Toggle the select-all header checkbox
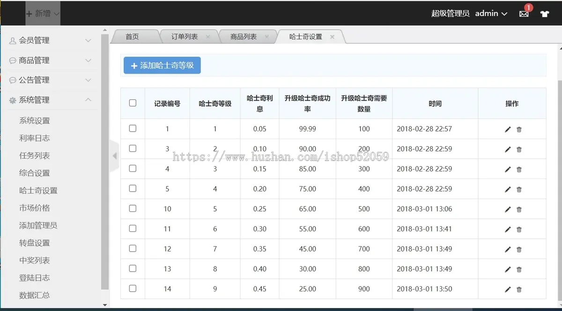The width and height of the screenshot is (562, 311). point(133,103)
